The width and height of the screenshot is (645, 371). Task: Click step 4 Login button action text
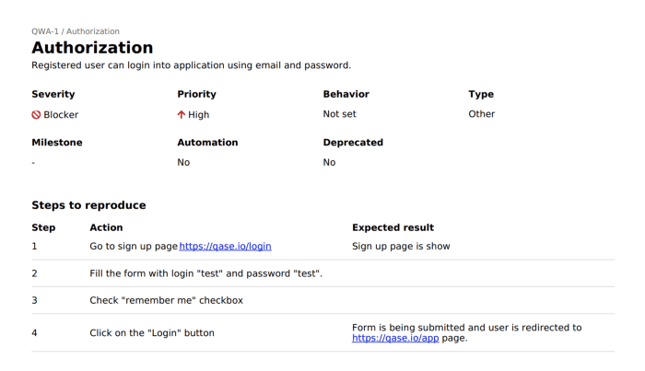pos(152,332)
